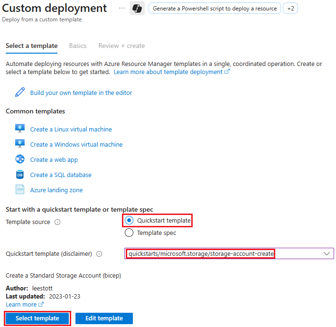Click the last updated date 2023-01-23
Screen dimensions: 336x327
(x=65, y=296)
